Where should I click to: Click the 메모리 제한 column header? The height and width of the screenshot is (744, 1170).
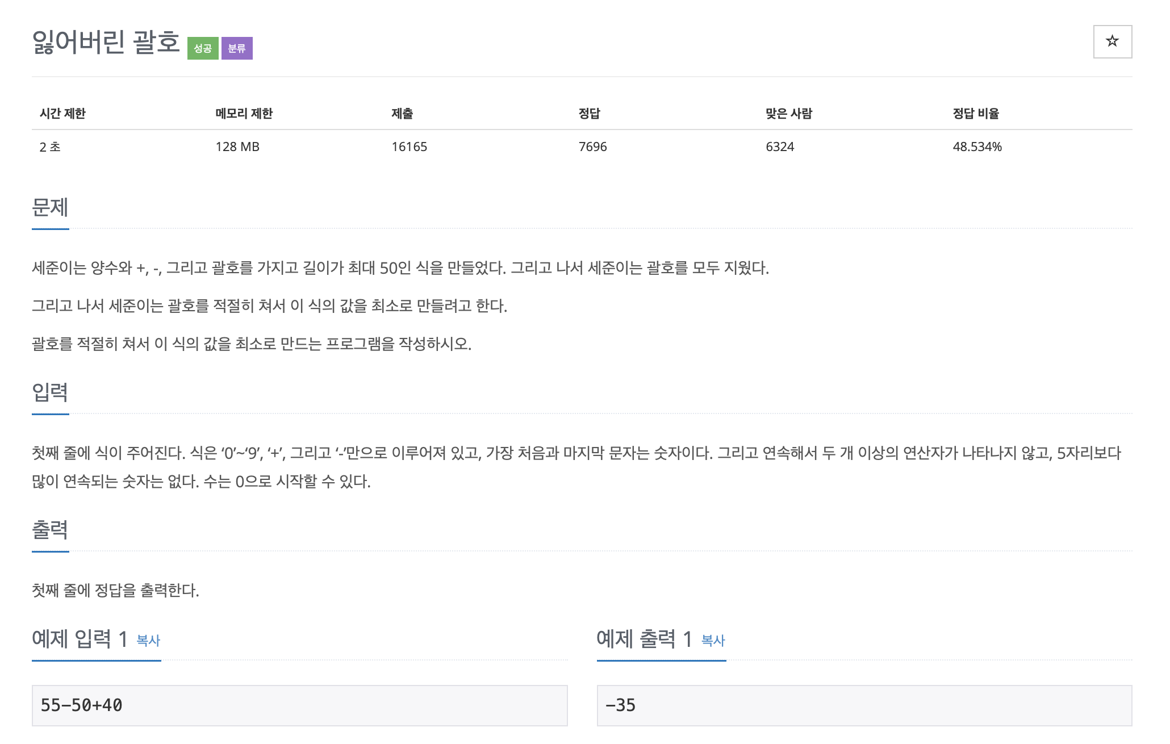tap(244, 114)
